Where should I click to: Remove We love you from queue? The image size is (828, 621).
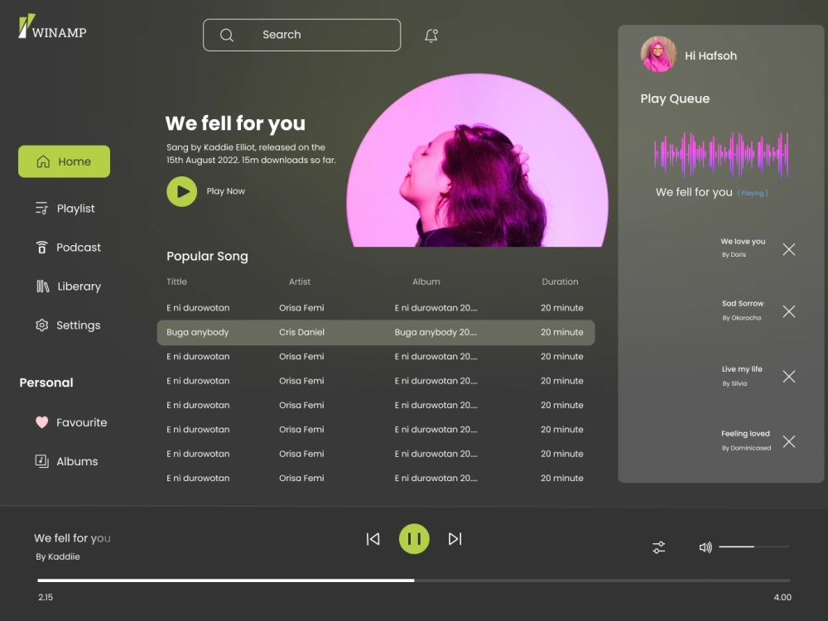pyautogui.click(x=789, y=249)
